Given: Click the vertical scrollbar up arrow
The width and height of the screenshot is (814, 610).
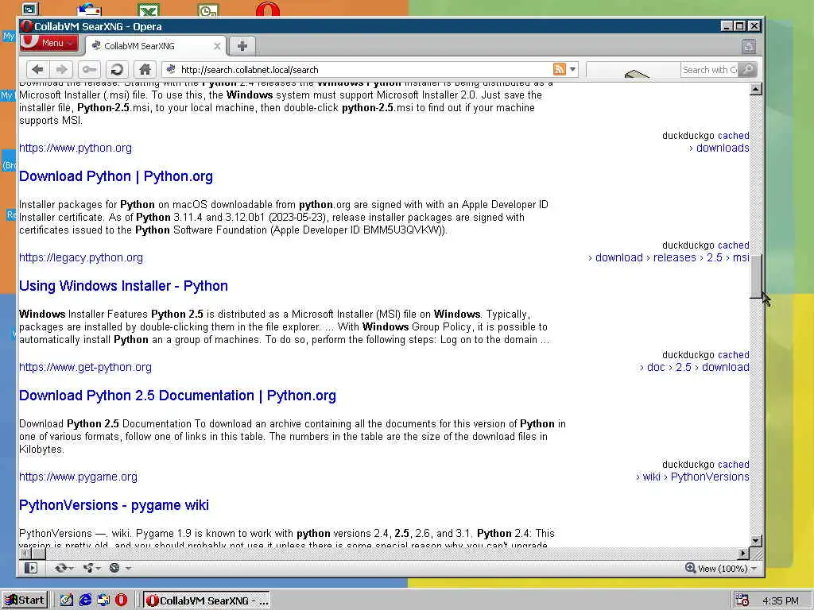Looking at the screenshot, I should [x=756, y=89].
